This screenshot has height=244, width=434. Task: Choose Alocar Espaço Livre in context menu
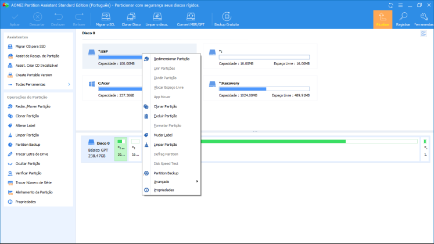pos(171,87)
